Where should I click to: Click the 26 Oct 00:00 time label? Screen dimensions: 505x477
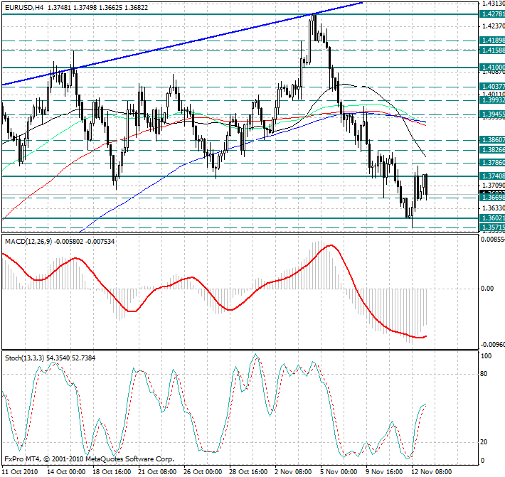203,472
